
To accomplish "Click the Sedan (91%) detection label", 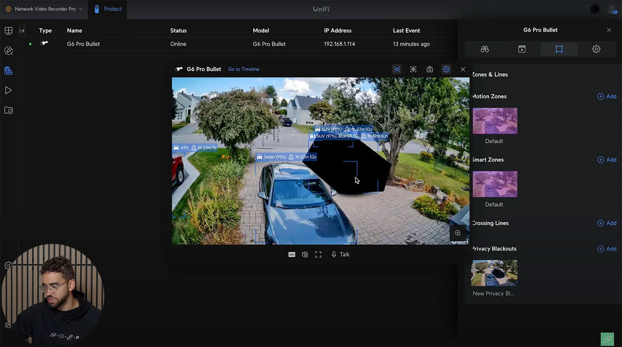I will [286, 157].
